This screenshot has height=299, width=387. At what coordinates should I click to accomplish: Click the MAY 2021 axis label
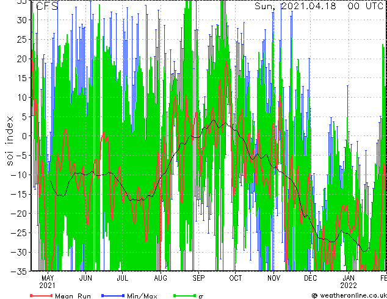tap(48, 282)
